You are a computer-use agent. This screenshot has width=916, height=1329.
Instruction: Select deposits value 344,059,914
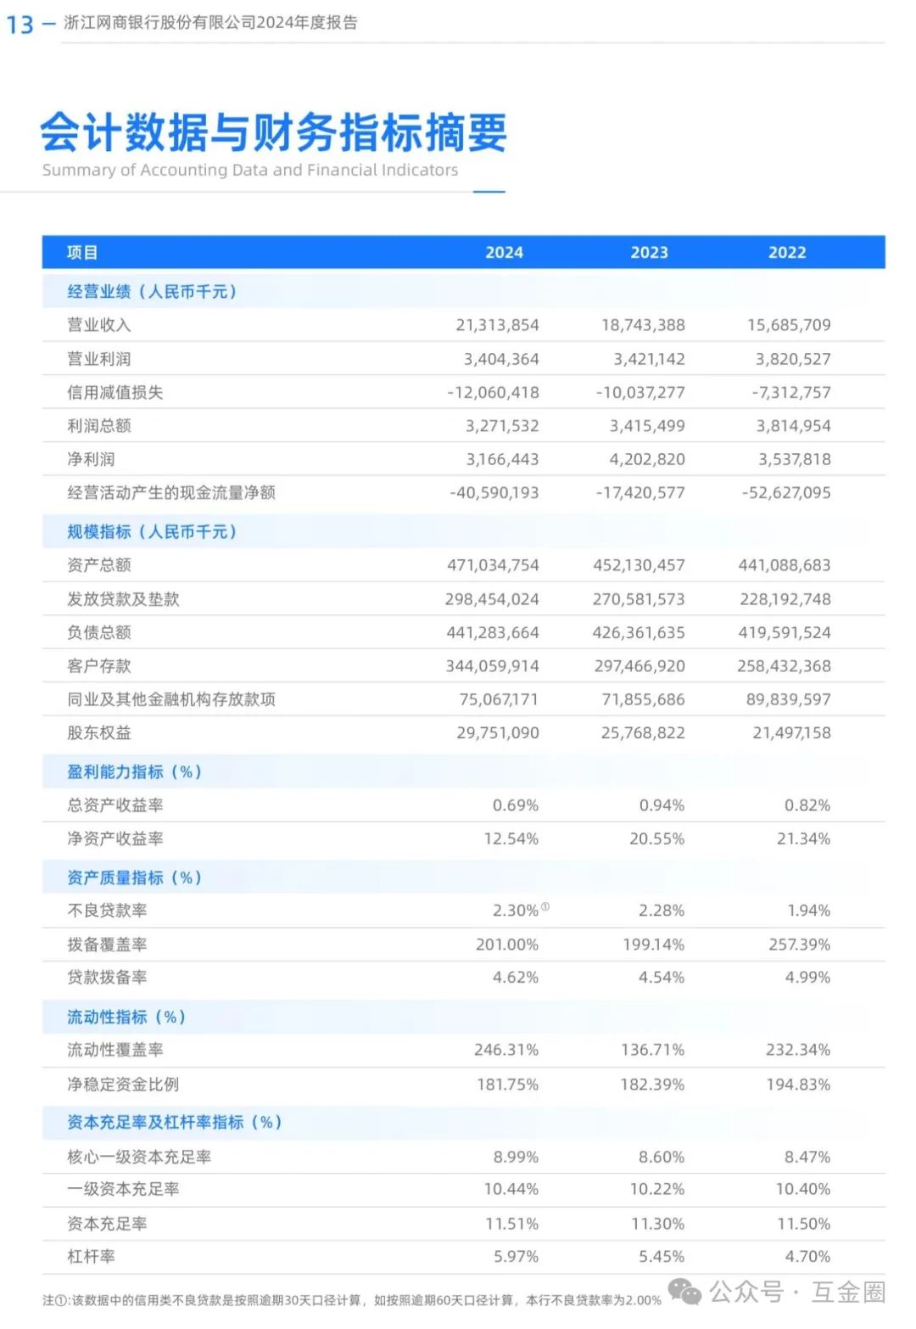click(492, 666)
